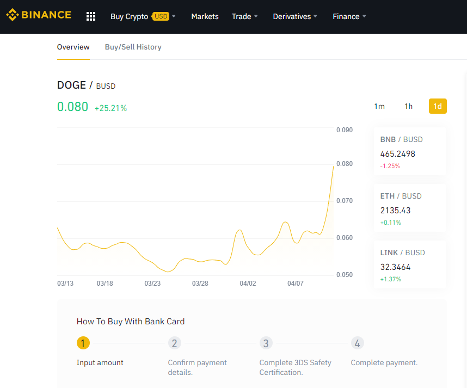Click the step 4 circle icon
The width and height of the screenshot is (467, 388).
point(358,343)
